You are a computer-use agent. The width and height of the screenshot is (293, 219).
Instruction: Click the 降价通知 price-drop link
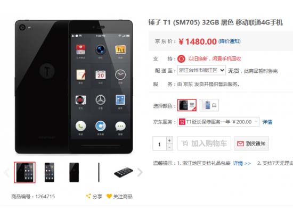(230, 41)
